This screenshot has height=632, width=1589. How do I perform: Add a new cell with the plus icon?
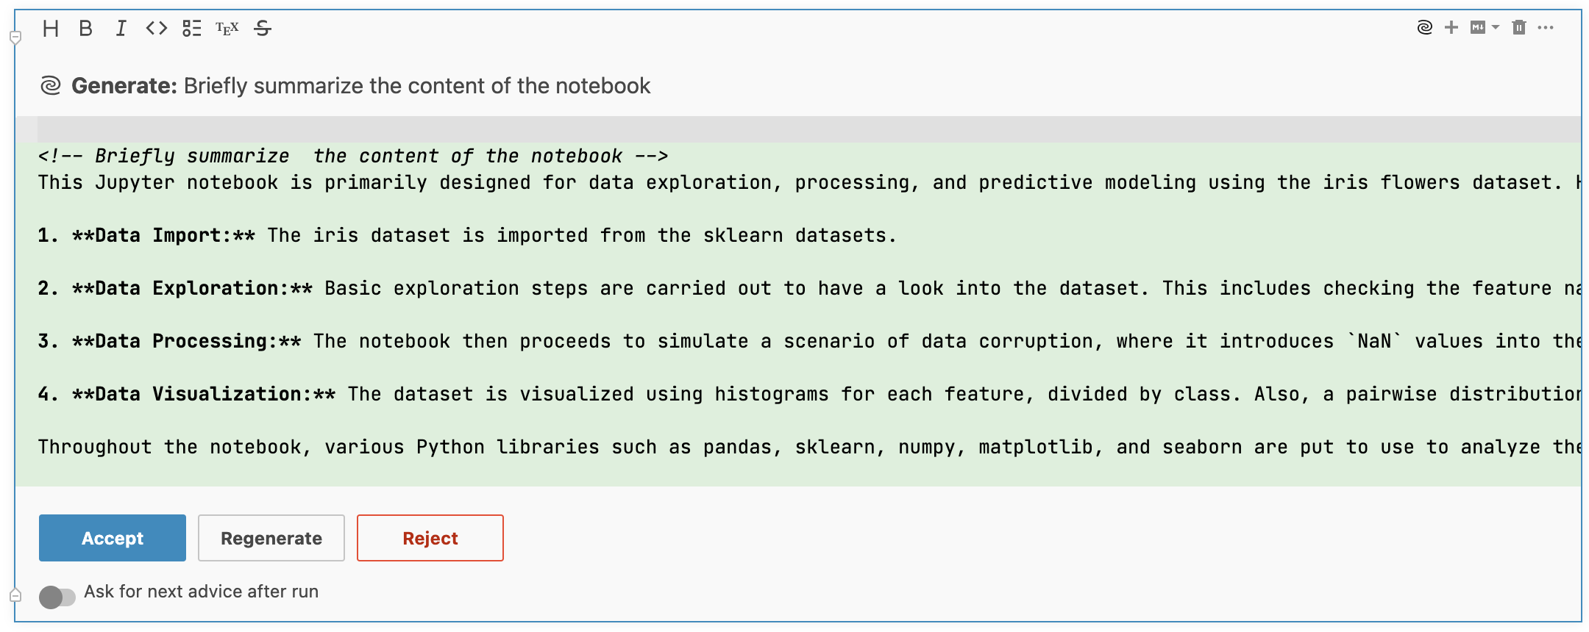click(x=1451, y=27)
